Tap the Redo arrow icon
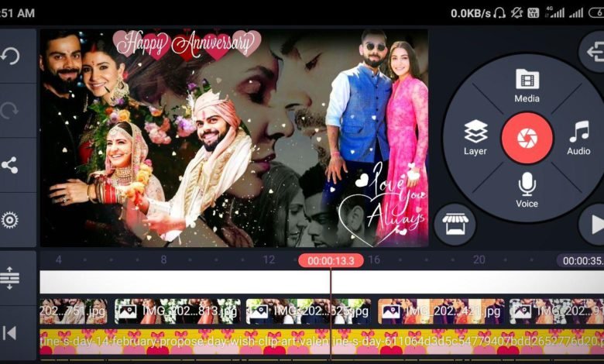This screenshot has width=604, height=364. tap(11, 111)
